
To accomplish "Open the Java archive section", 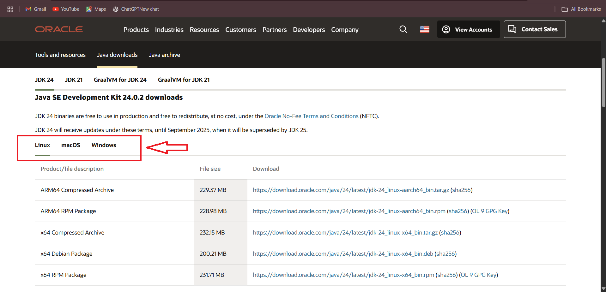I will click(x=164, y=55).
